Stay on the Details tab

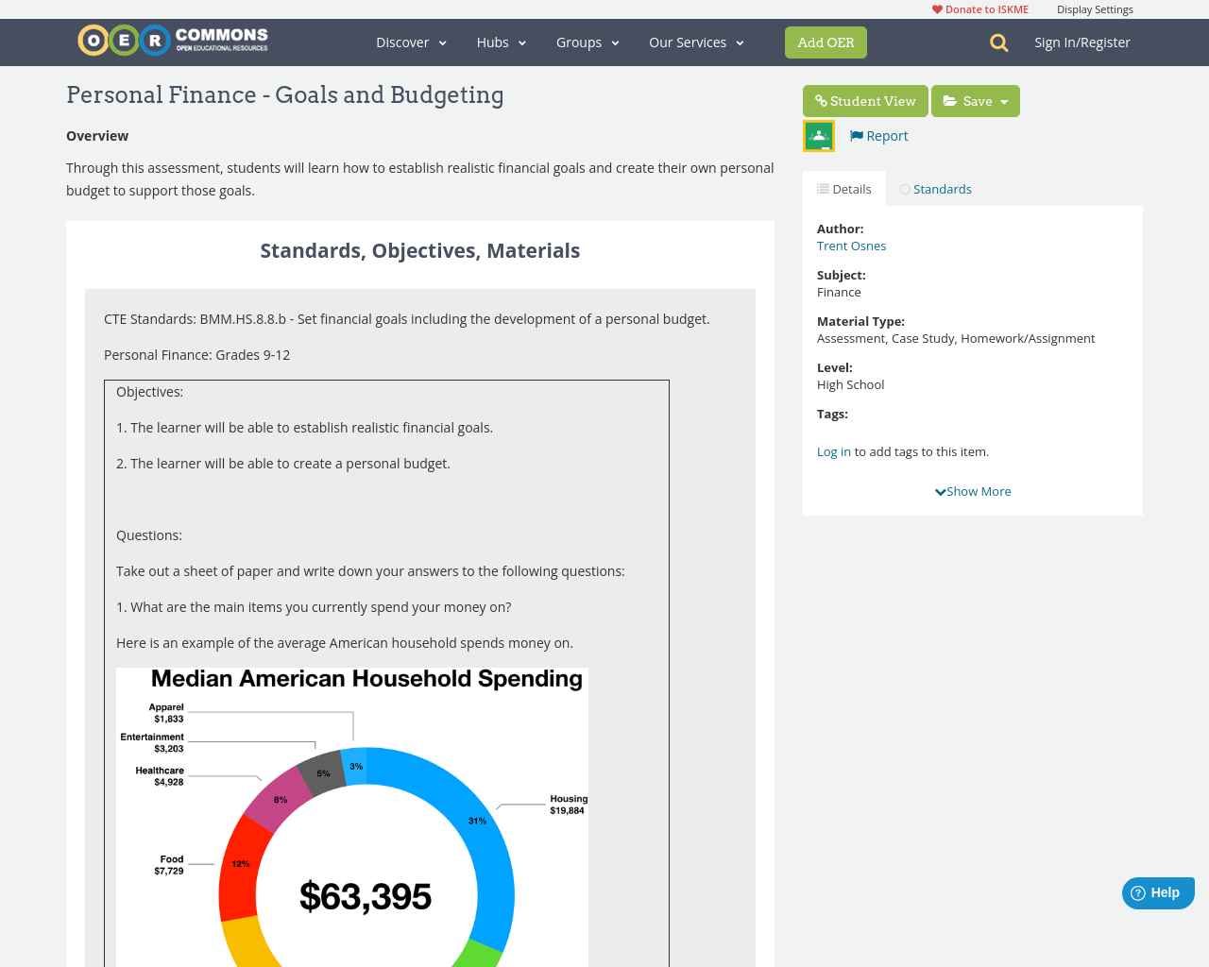tap(844, 187)
